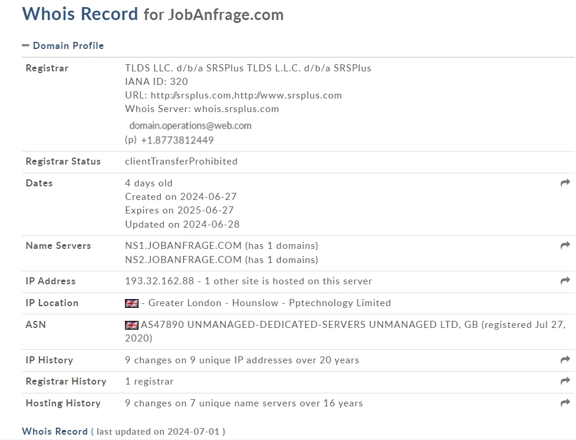This screenshot has width=576, height=440.
Task: Click the ASN row label
Action: pyautogui.click(x=35, y=324)
